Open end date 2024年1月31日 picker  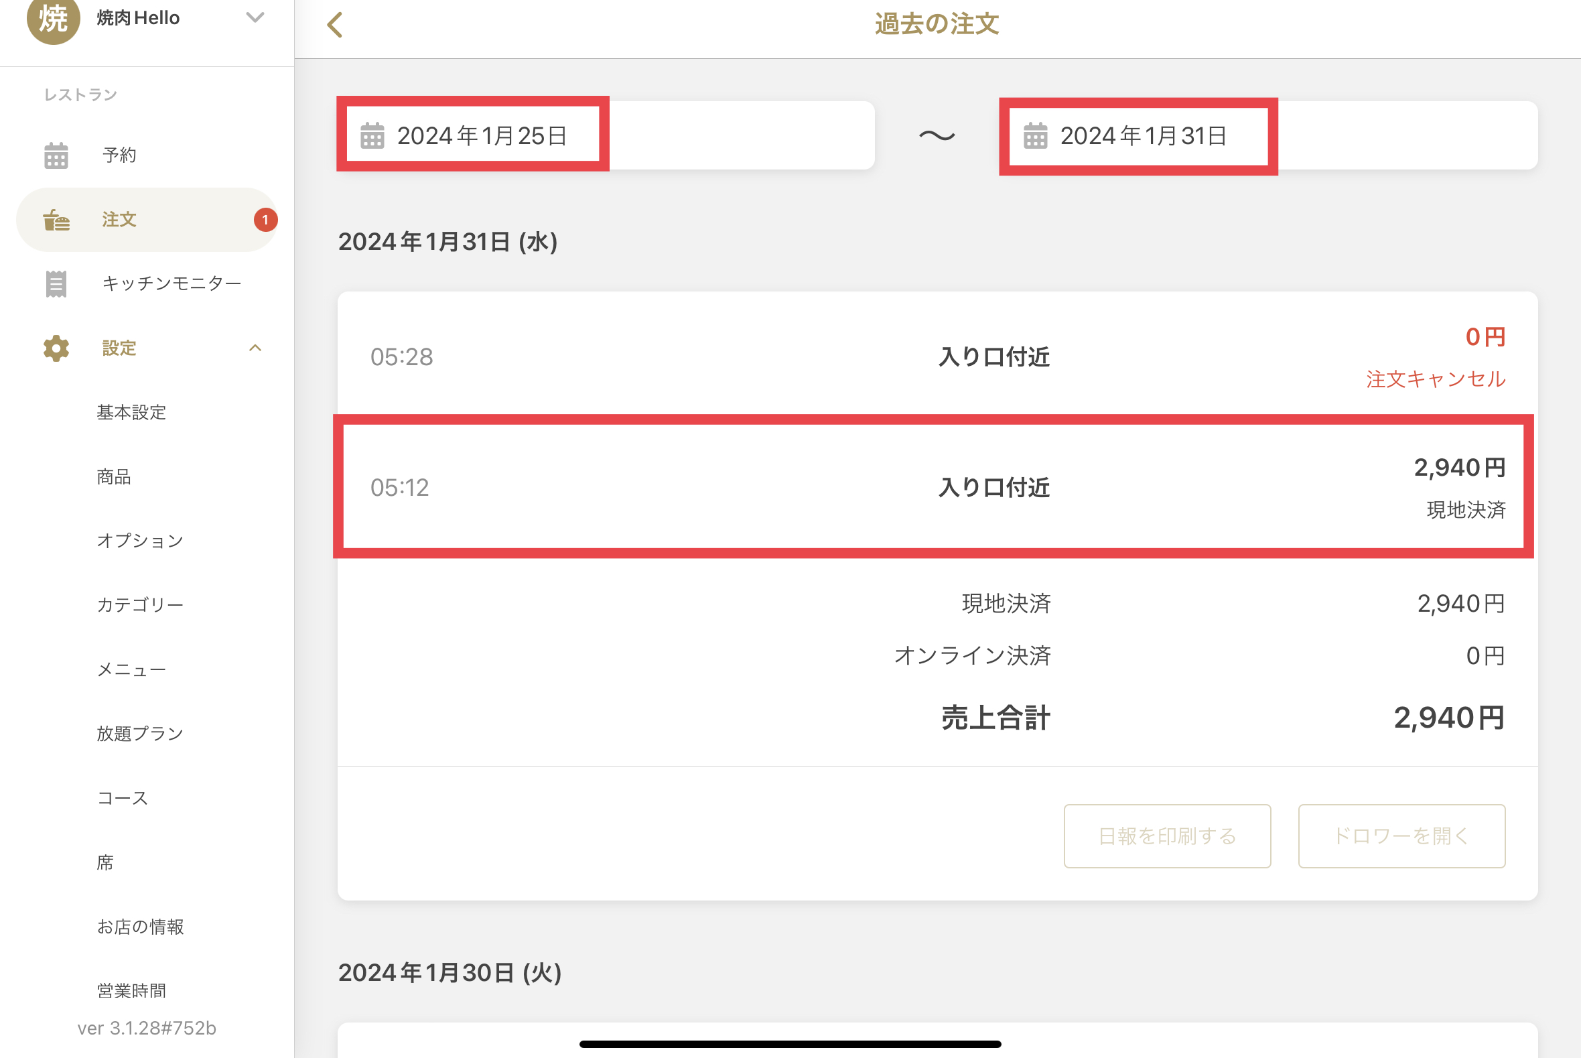pyautogui.click(x=1269, y=135)
